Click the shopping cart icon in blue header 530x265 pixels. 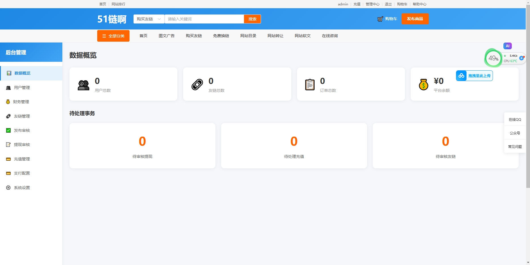[380, 19]
